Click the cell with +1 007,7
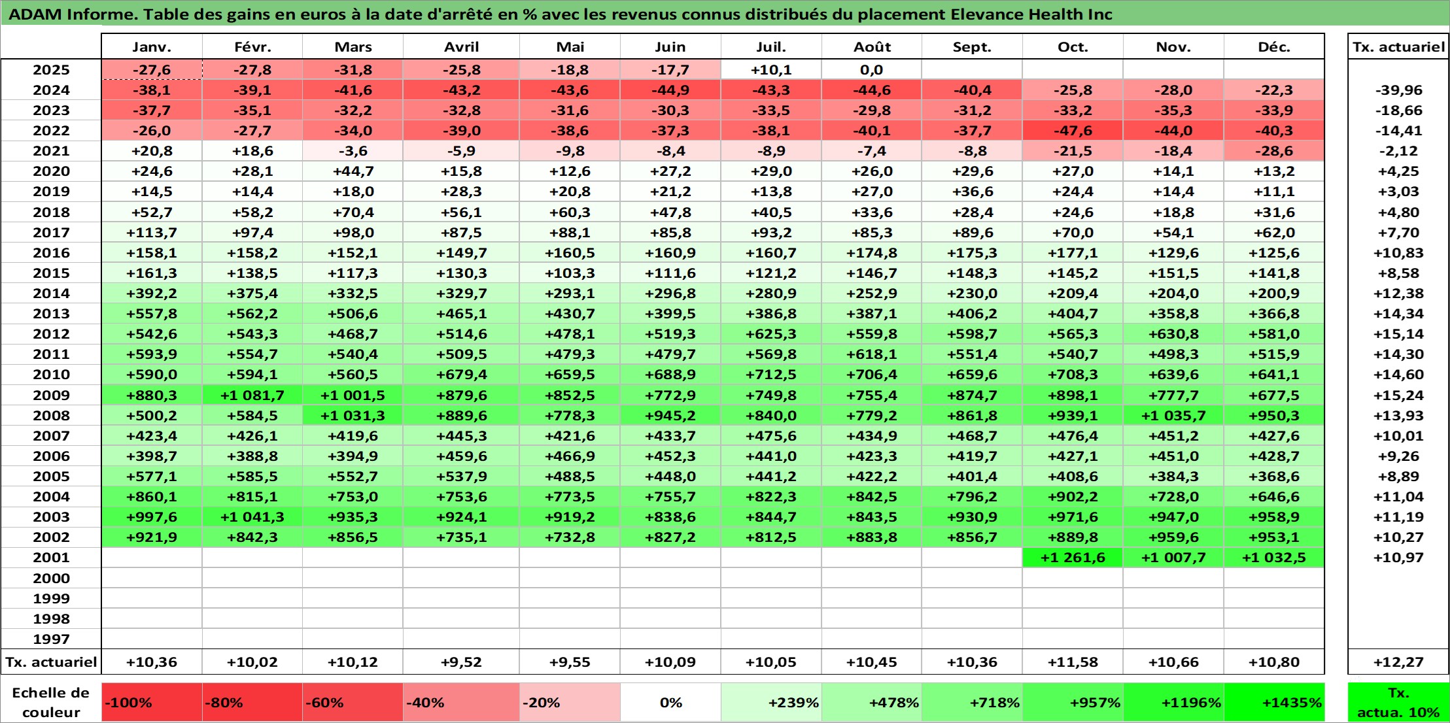The height and width of the screenshot is (723, 1450). pyautogui.click(x=1173, y=558)
